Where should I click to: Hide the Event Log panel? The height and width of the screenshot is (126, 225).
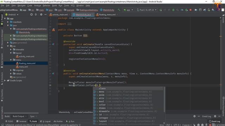click(x=219, y=116)
